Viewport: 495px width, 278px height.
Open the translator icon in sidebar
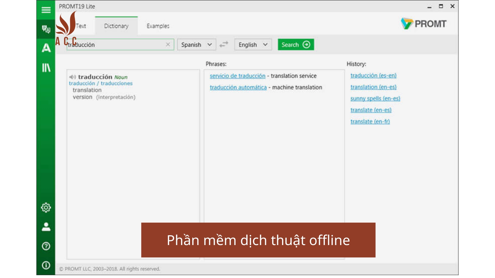pyautogui.click(x=46, y=29)
